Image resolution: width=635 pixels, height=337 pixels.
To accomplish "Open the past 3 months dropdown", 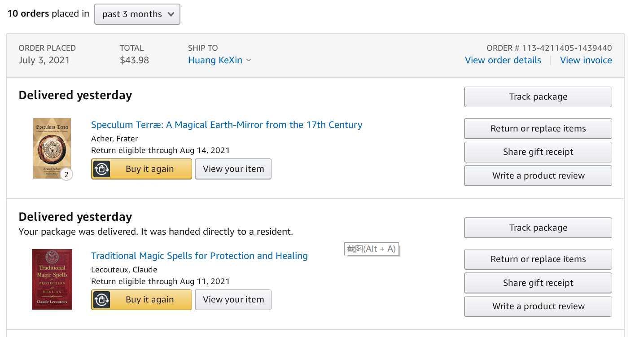I will [x=137, y=14].
